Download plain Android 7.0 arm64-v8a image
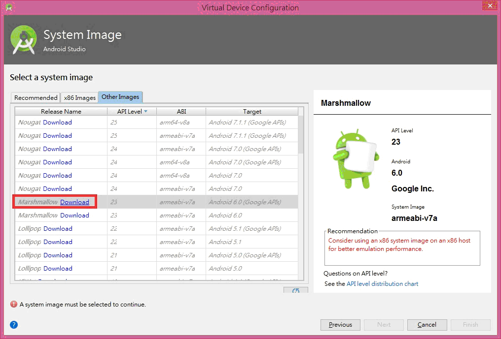Image resolution: width=501 pixels, height=339 pixels. click(58, 175)
